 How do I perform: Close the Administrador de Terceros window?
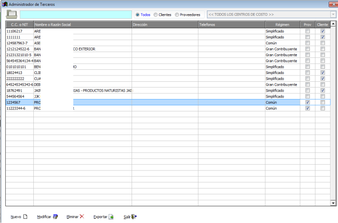333,4
